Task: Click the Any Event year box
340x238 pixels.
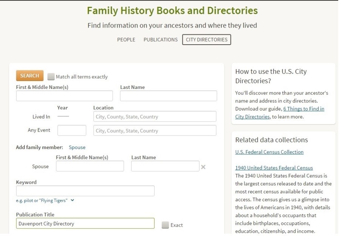Action: (x=72, y=131)
